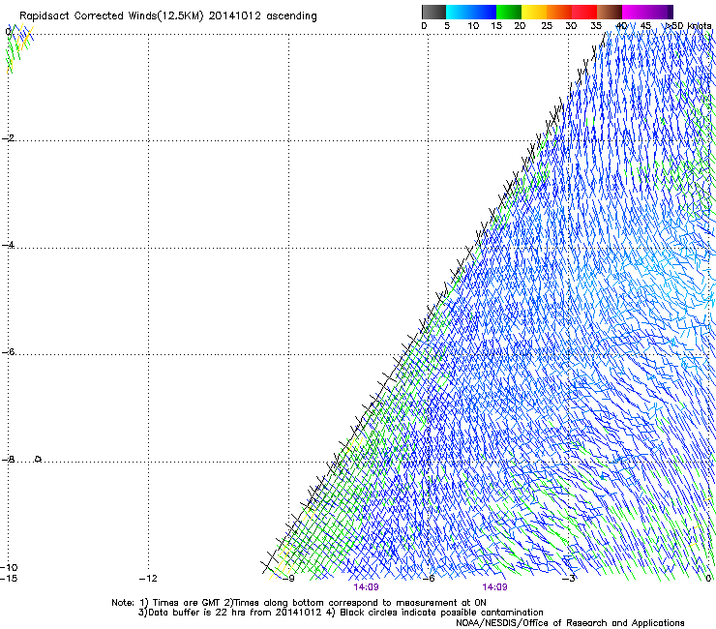The width and height of the screenshot is (716, 629).
Task: Click the brown 35-40 knots color swatch
Action: point(610,12)
